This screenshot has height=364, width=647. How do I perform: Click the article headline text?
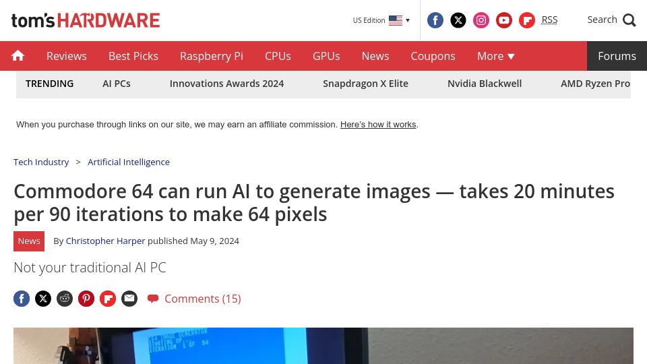click(314, 203)
